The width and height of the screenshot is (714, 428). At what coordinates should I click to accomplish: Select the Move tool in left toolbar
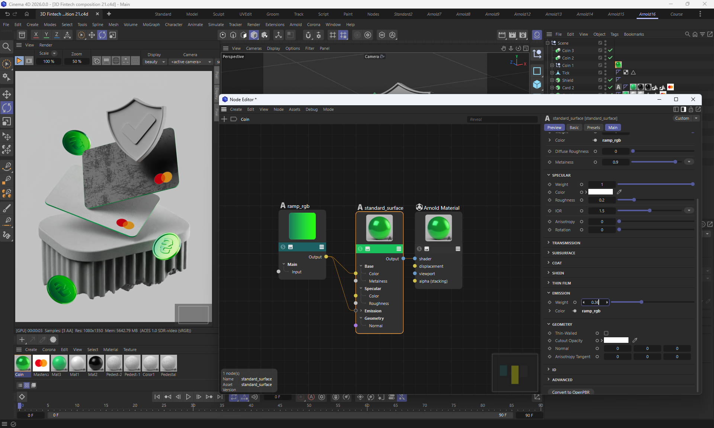point(7,94)
